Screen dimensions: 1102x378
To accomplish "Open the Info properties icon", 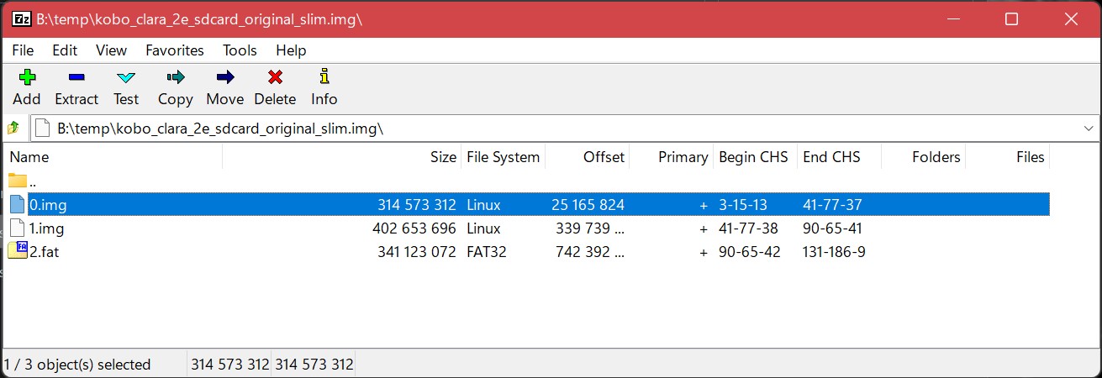I will pyautogui.click(x=324, y=78).
